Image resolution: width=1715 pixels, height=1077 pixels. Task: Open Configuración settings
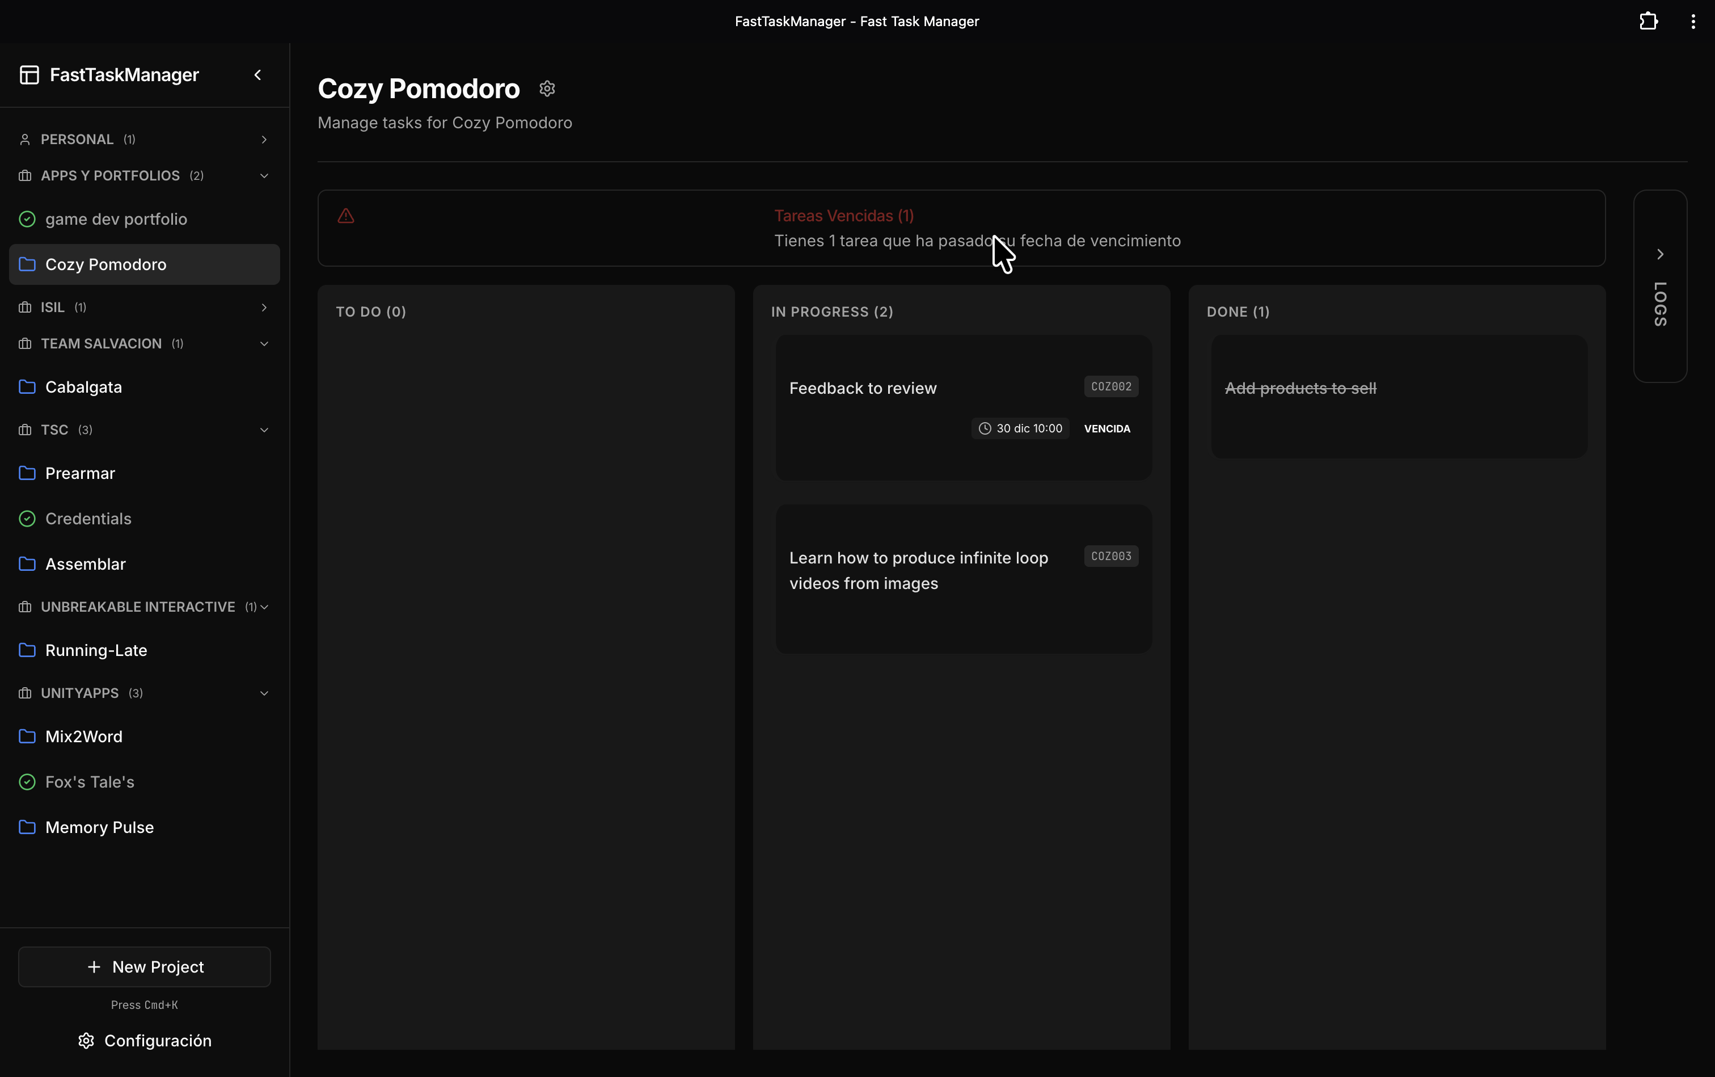coord(145,1041)
